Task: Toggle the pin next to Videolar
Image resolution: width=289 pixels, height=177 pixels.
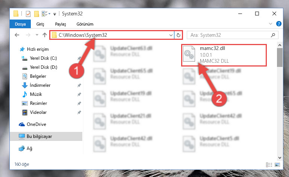Action: 79,112
